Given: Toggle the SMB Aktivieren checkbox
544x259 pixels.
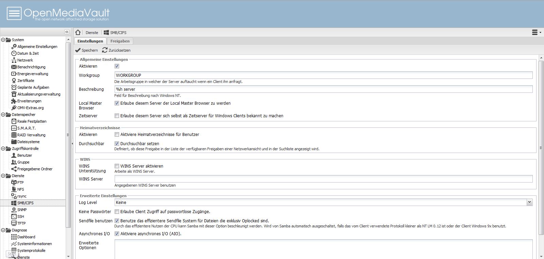Looking at the screenshot, I should [117, 66].
